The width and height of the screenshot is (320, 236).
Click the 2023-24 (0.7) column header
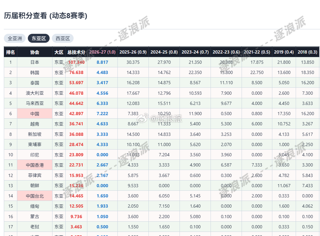195,52
